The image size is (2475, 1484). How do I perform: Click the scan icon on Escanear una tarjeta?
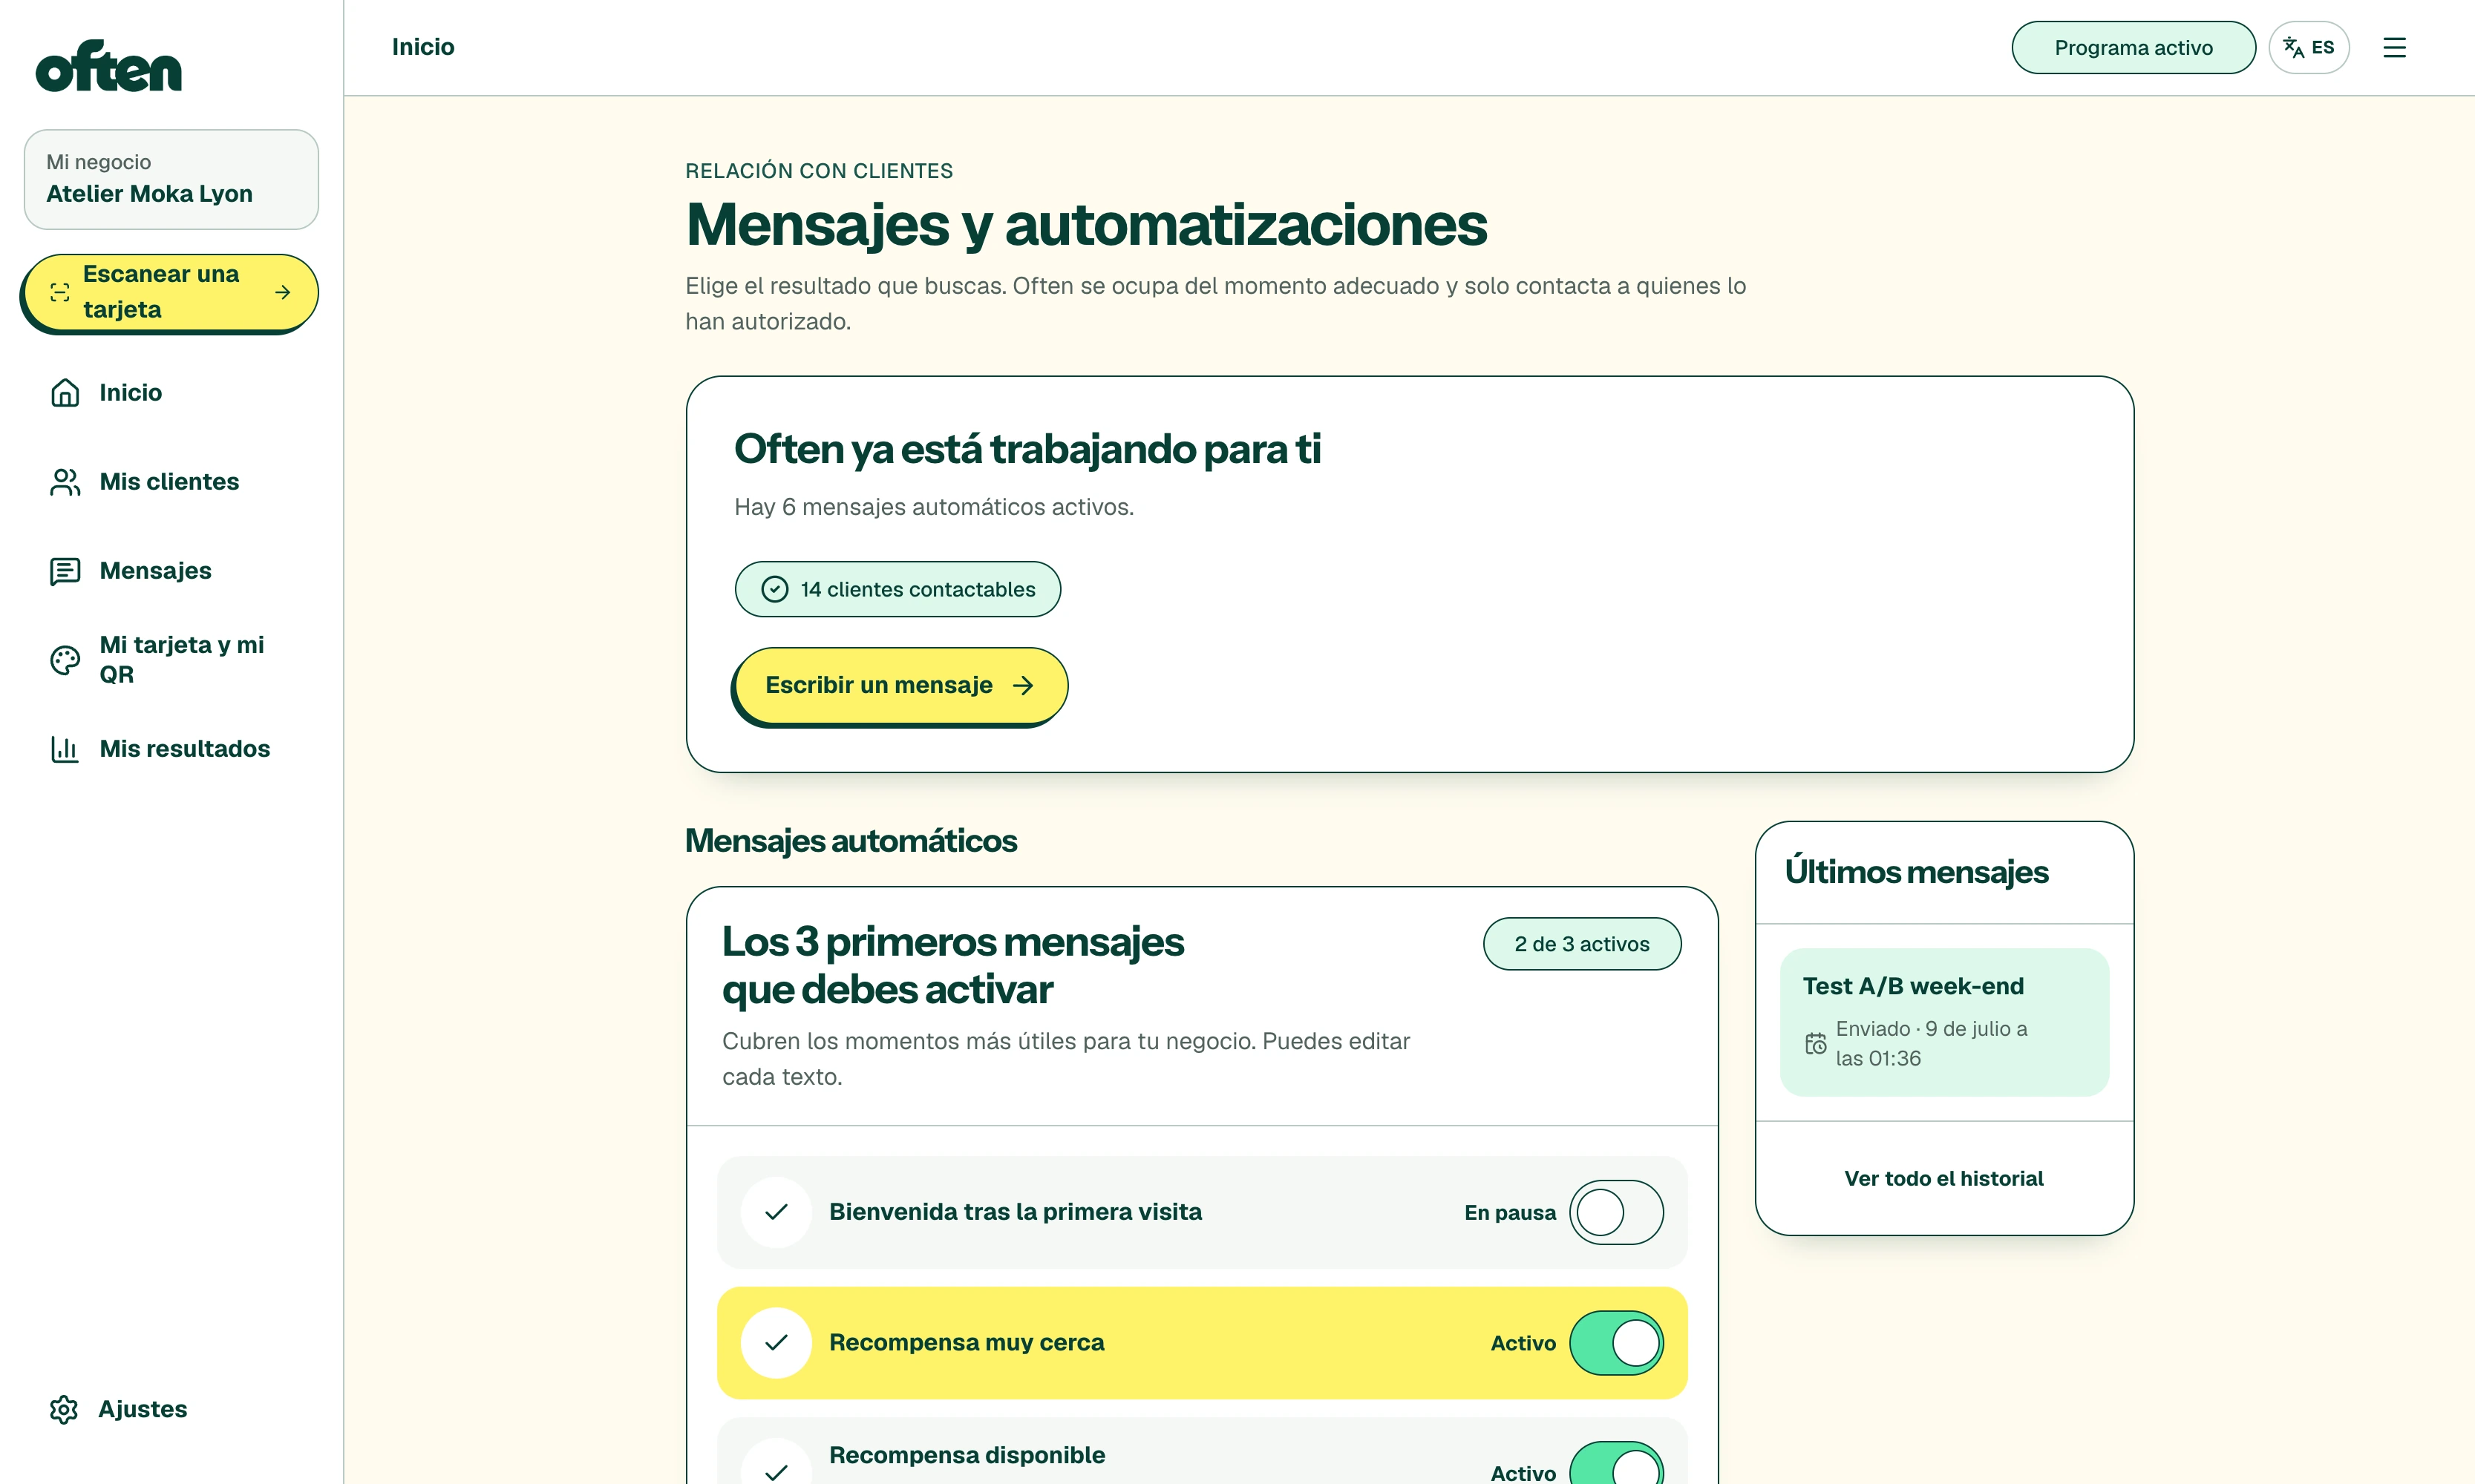(x=60, y=292)
